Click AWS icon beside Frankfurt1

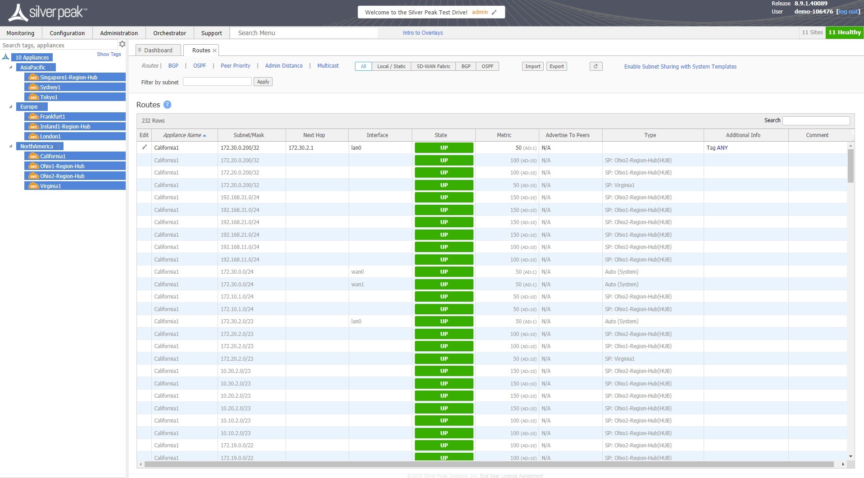(33, 116)
